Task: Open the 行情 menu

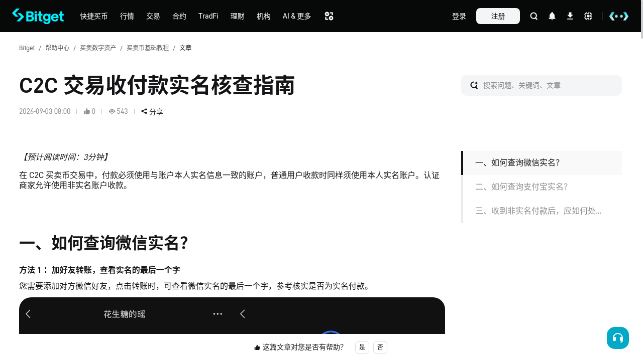Action: click(127, 16)
